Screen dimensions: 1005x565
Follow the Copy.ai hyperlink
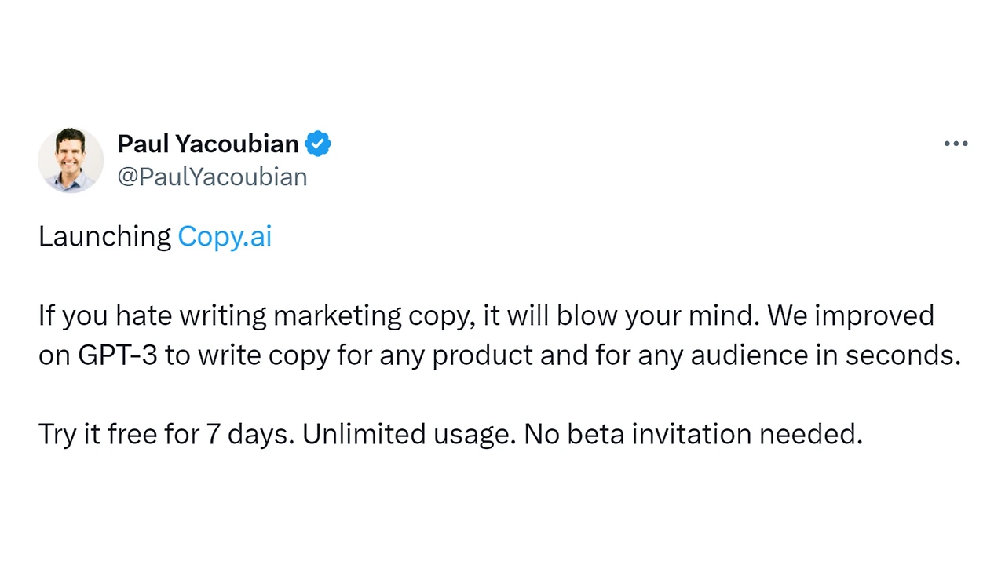[x=225, y=236]
